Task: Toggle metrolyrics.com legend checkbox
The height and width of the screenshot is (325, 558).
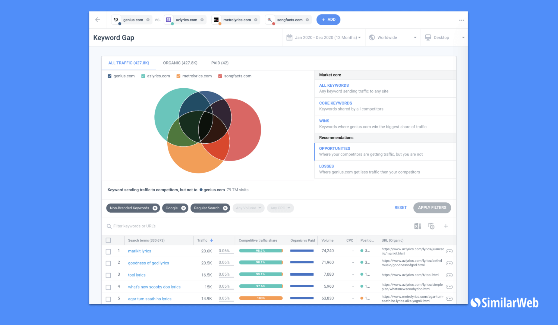Action: tap(178, 76)
